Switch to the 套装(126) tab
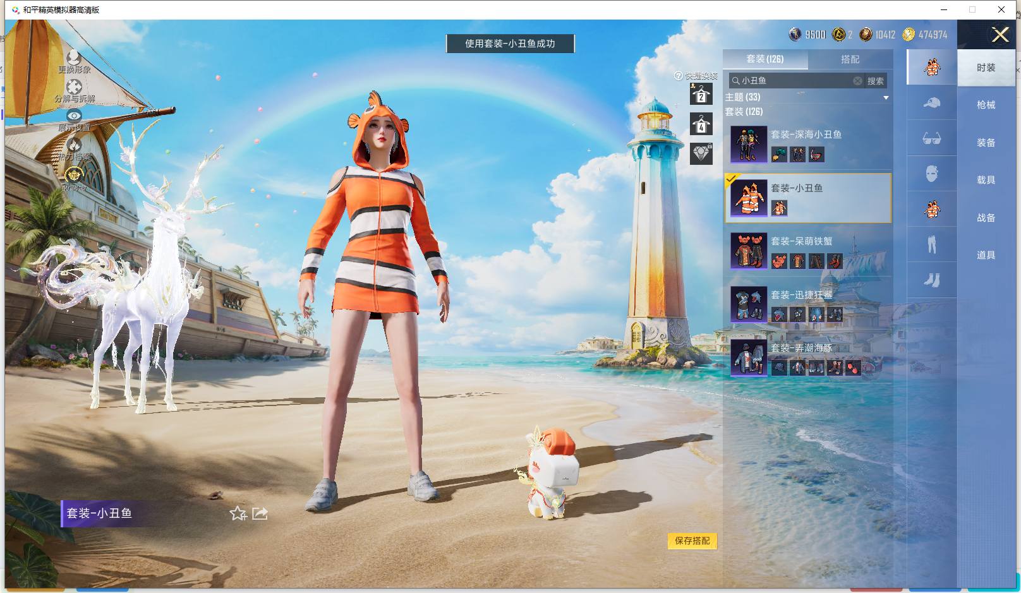This screenshot has height=593, width=1021. coord(765,59)
